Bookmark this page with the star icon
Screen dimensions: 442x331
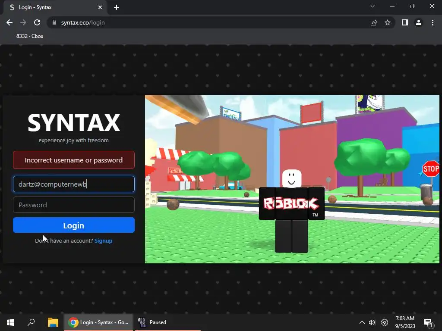388,22
